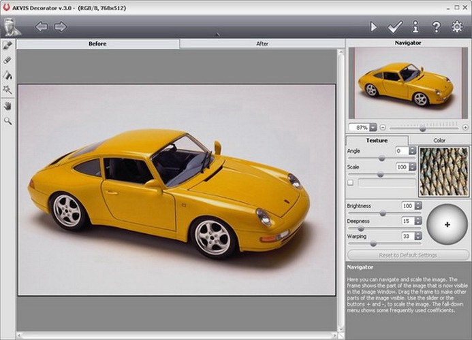Open Help via the question mark icon
The width and height of the screenshot is (472, 340).
436,27
